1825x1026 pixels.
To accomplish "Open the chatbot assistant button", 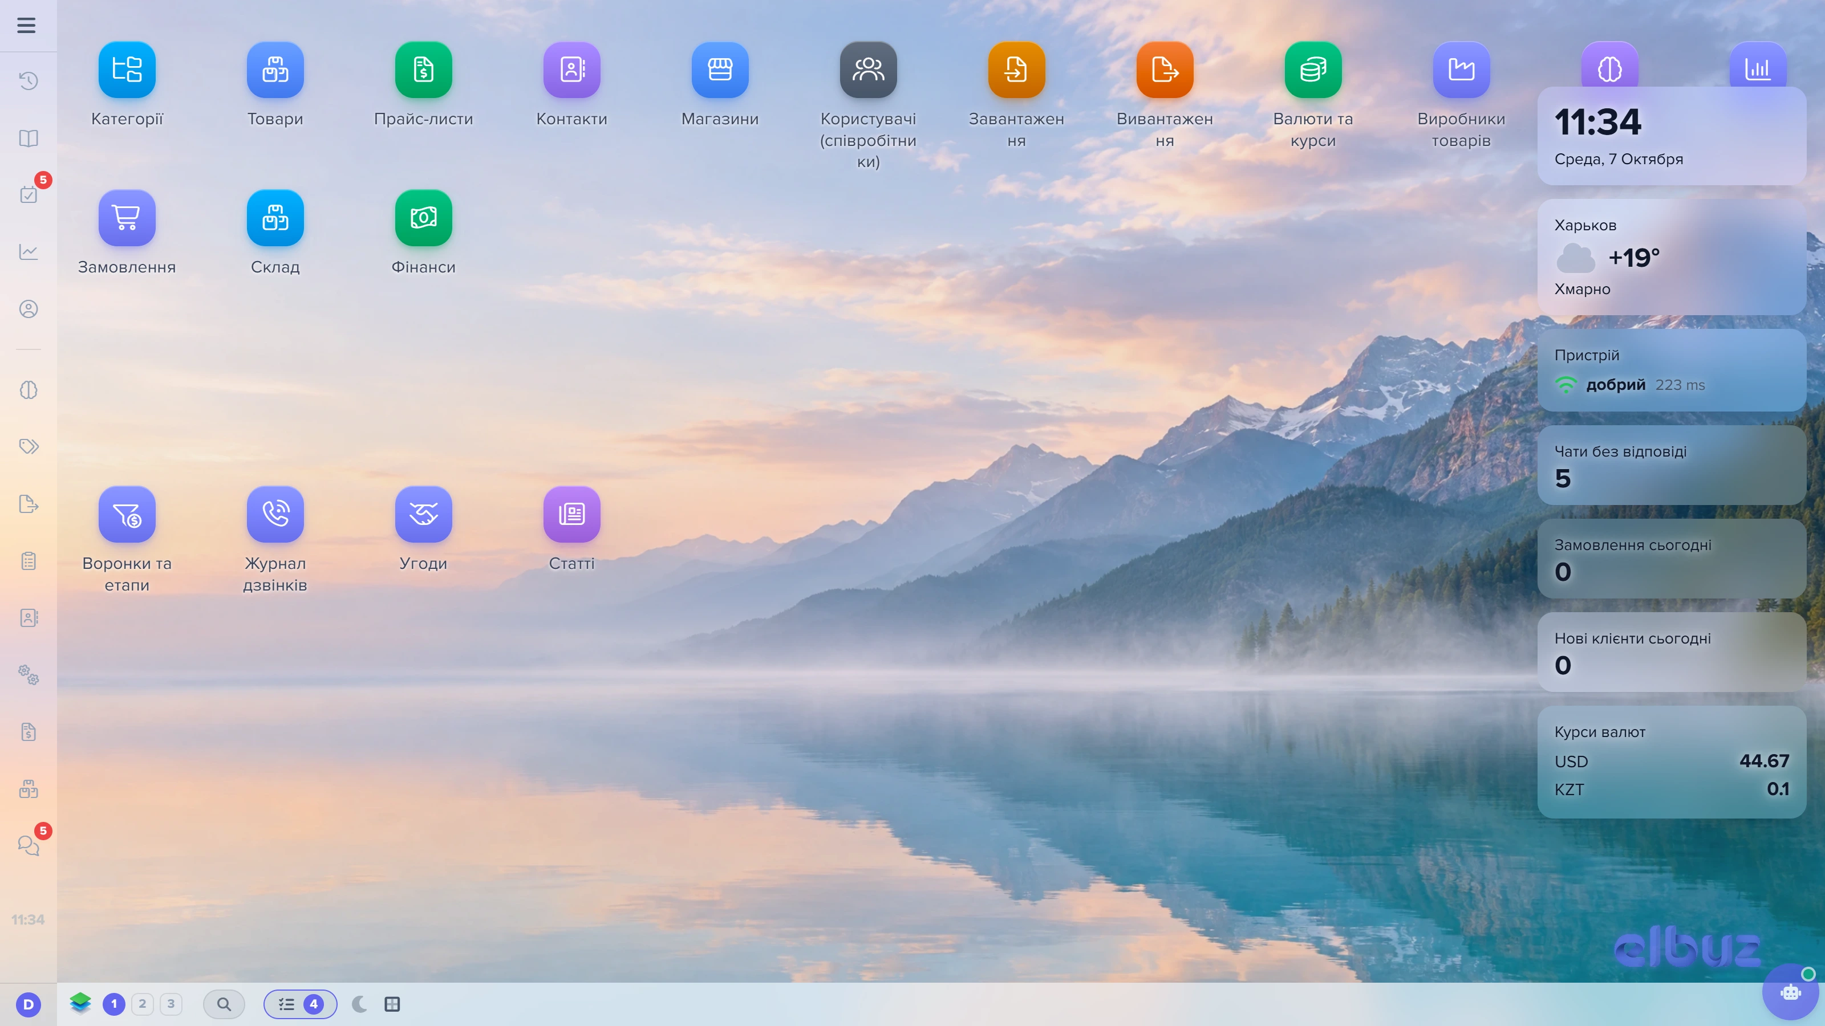I will coord(1790,992).
